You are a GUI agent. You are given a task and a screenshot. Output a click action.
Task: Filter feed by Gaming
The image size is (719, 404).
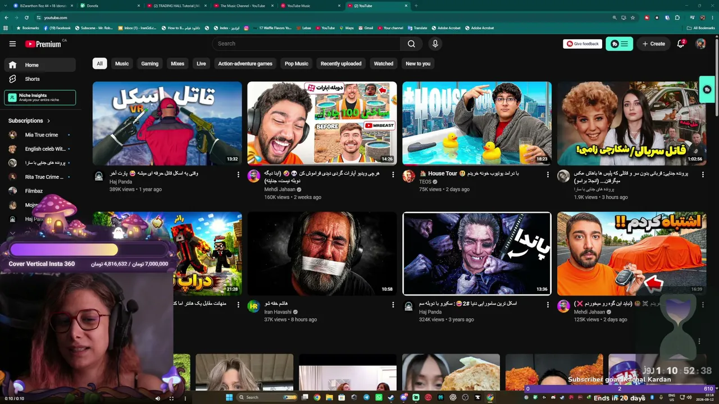click(x=149, y=63)
